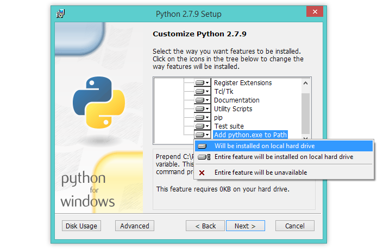Select Add python.exe to Path item
This screenshot has width=377, height=249.
(x=250, y=135)
